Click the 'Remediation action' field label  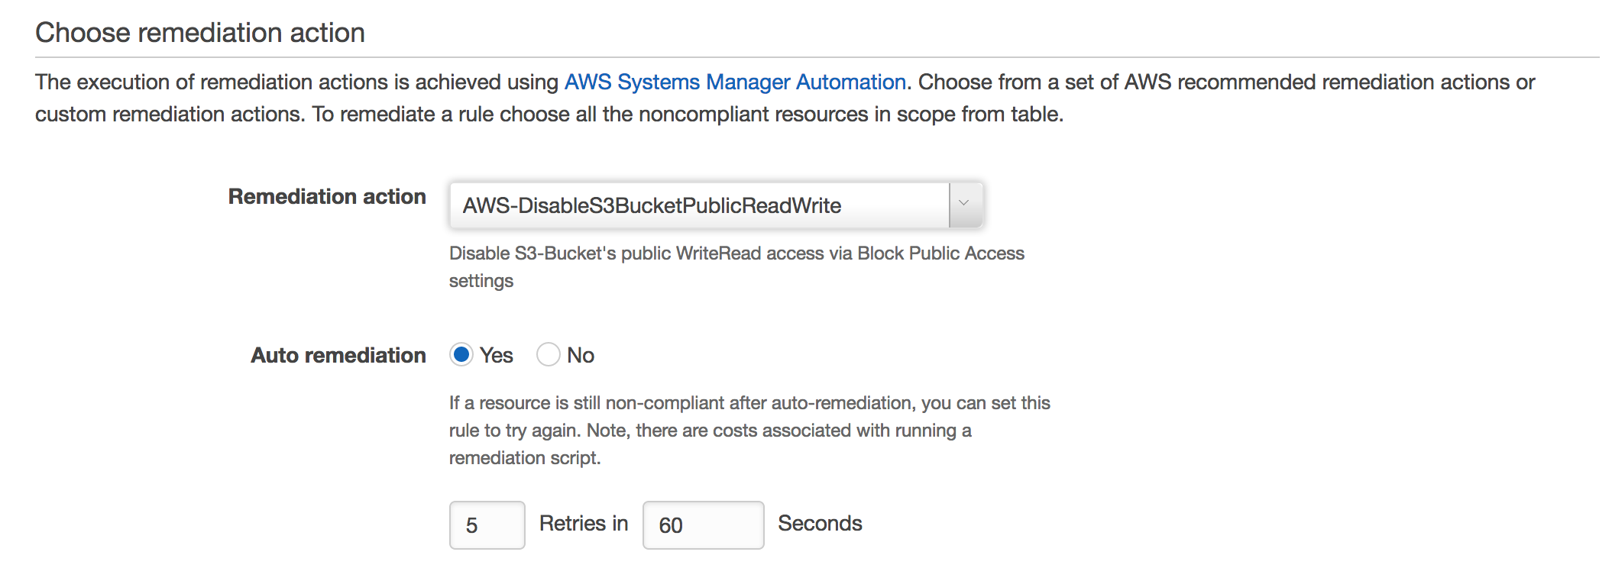click(327, 196)
